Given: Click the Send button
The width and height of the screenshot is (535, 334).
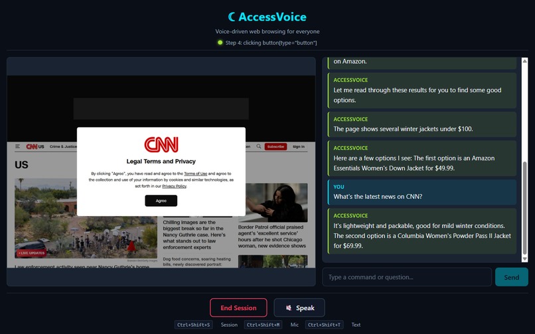Looking at the screenshot, I should (x=512, y=277).
